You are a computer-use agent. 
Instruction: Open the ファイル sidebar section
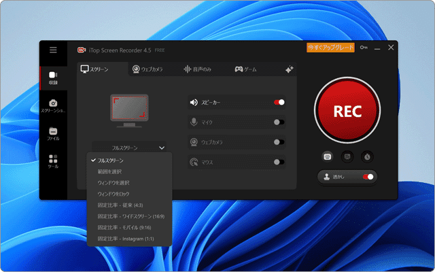coord(53,134)
